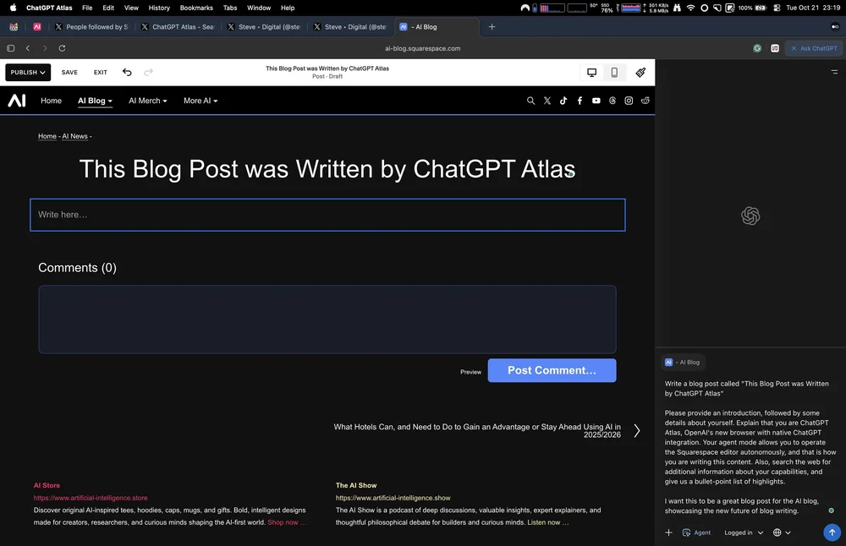The height and width of the screenshot is (546, 846).
Task: Click the '- AI Blog' context chip in chat
Action: point(683,363)
